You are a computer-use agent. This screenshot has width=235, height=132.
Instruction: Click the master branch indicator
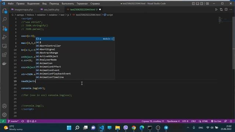(13, 121)
